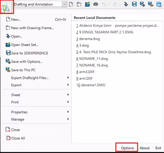Expand the Manage submenu
164x153 pixels.
pos(36,119)
